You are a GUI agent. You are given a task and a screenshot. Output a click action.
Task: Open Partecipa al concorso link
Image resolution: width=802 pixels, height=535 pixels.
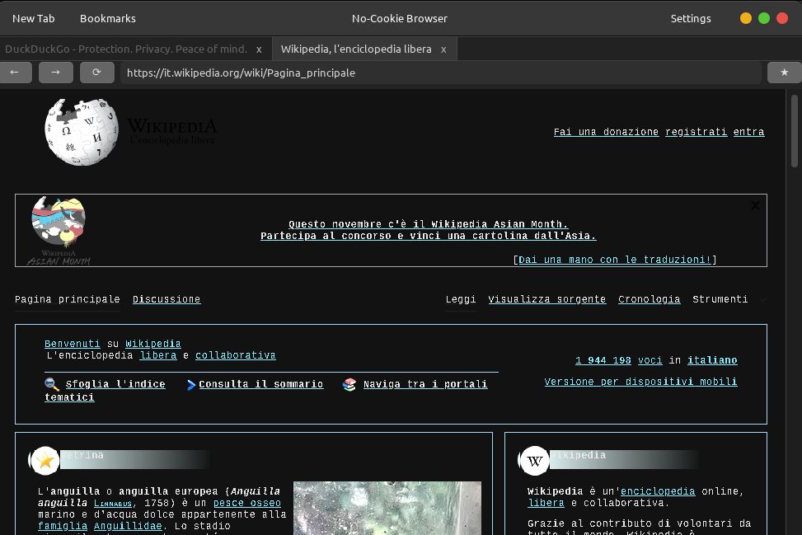pos(428,236)
